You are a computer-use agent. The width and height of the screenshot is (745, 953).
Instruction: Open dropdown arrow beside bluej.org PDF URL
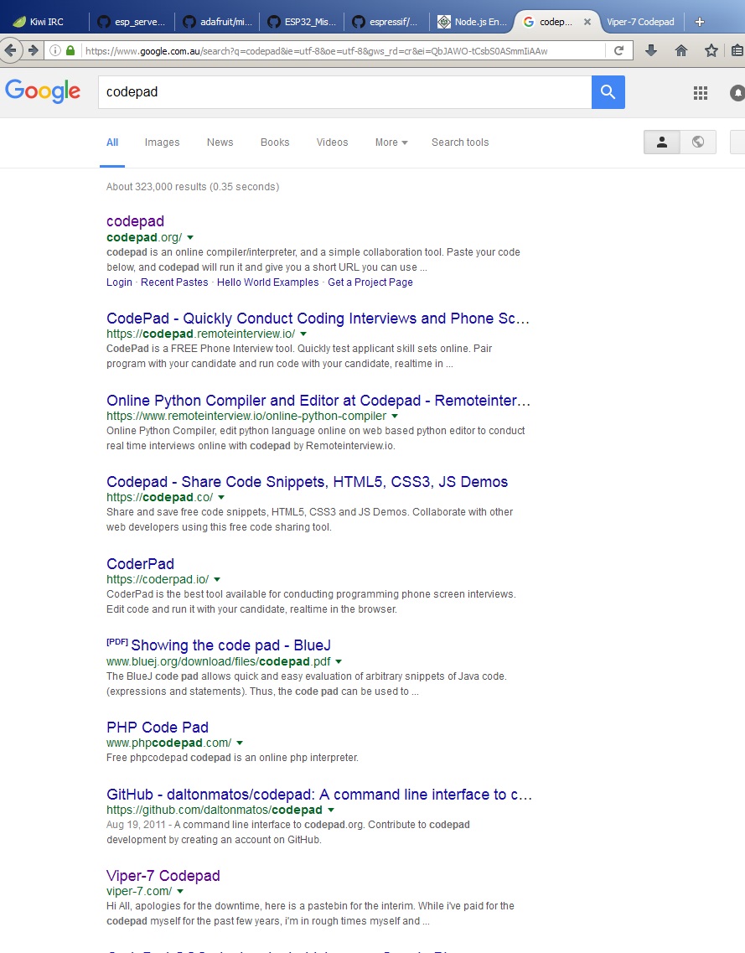click(339, 661)
